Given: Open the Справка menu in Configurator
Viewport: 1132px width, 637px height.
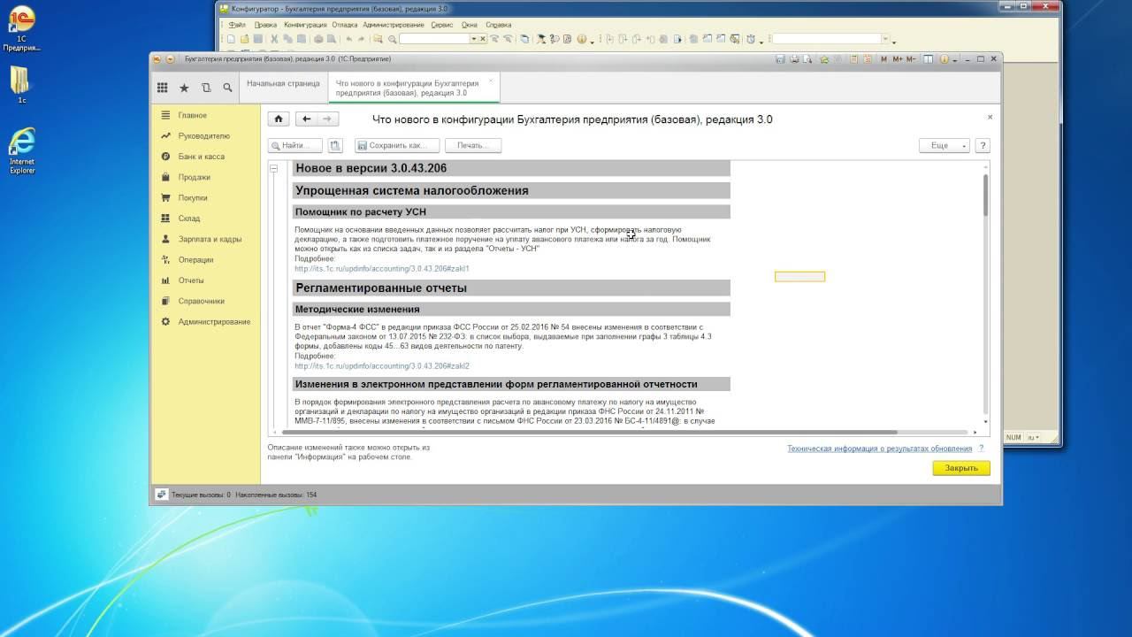Looking at the screenshot, I should (x=498, y=25).
